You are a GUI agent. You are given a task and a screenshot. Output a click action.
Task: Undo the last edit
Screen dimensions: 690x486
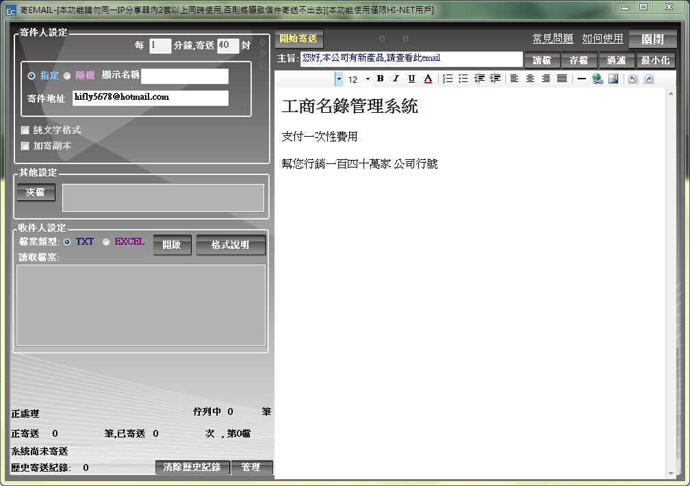click(x=632, y=79)
